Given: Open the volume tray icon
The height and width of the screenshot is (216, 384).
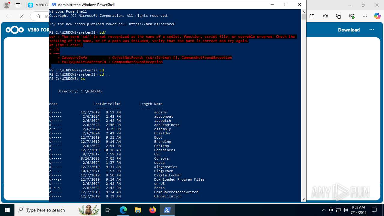Looking at the screenshot, I should pyautogui.click(x=345, y=210).
